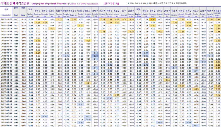Click the 2022-05-02 date cell
This screenshot has width=221, height=127.
coord(6,86)
